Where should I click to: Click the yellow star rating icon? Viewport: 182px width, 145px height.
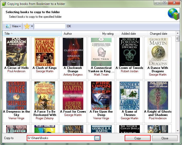point(27,26)
